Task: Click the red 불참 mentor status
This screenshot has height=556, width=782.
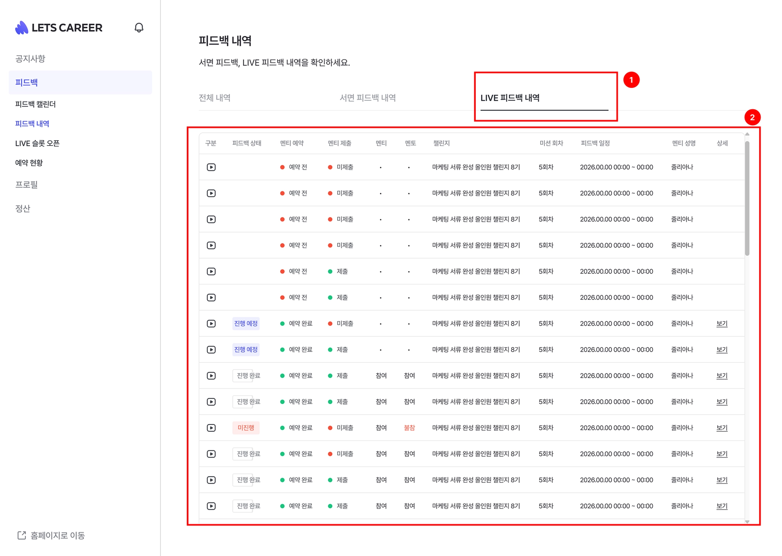Action: click(409, 428)
